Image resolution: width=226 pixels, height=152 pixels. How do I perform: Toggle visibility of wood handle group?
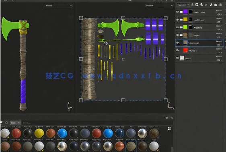coord(177,35)
